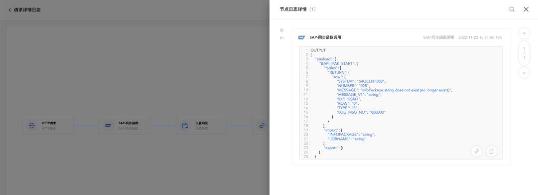The width and height of the screenshot is (538, 195).
Task: Go to next log with the down chevron
Action: [x=524, y=72]
